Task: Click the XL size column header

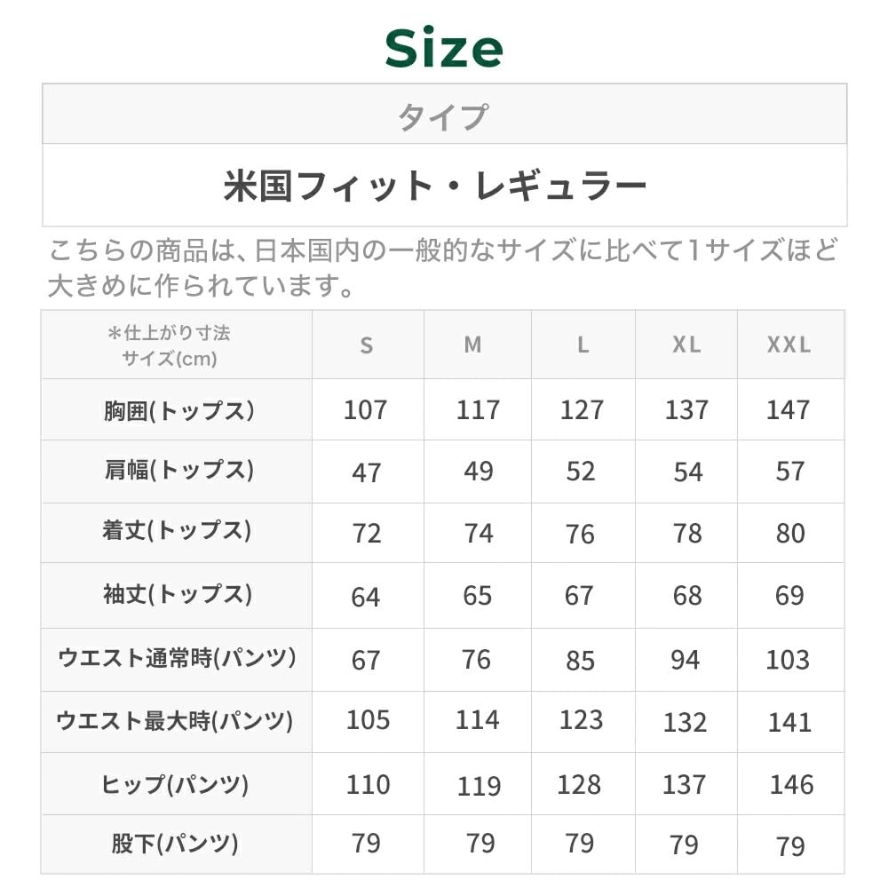Action: point(686,345)
